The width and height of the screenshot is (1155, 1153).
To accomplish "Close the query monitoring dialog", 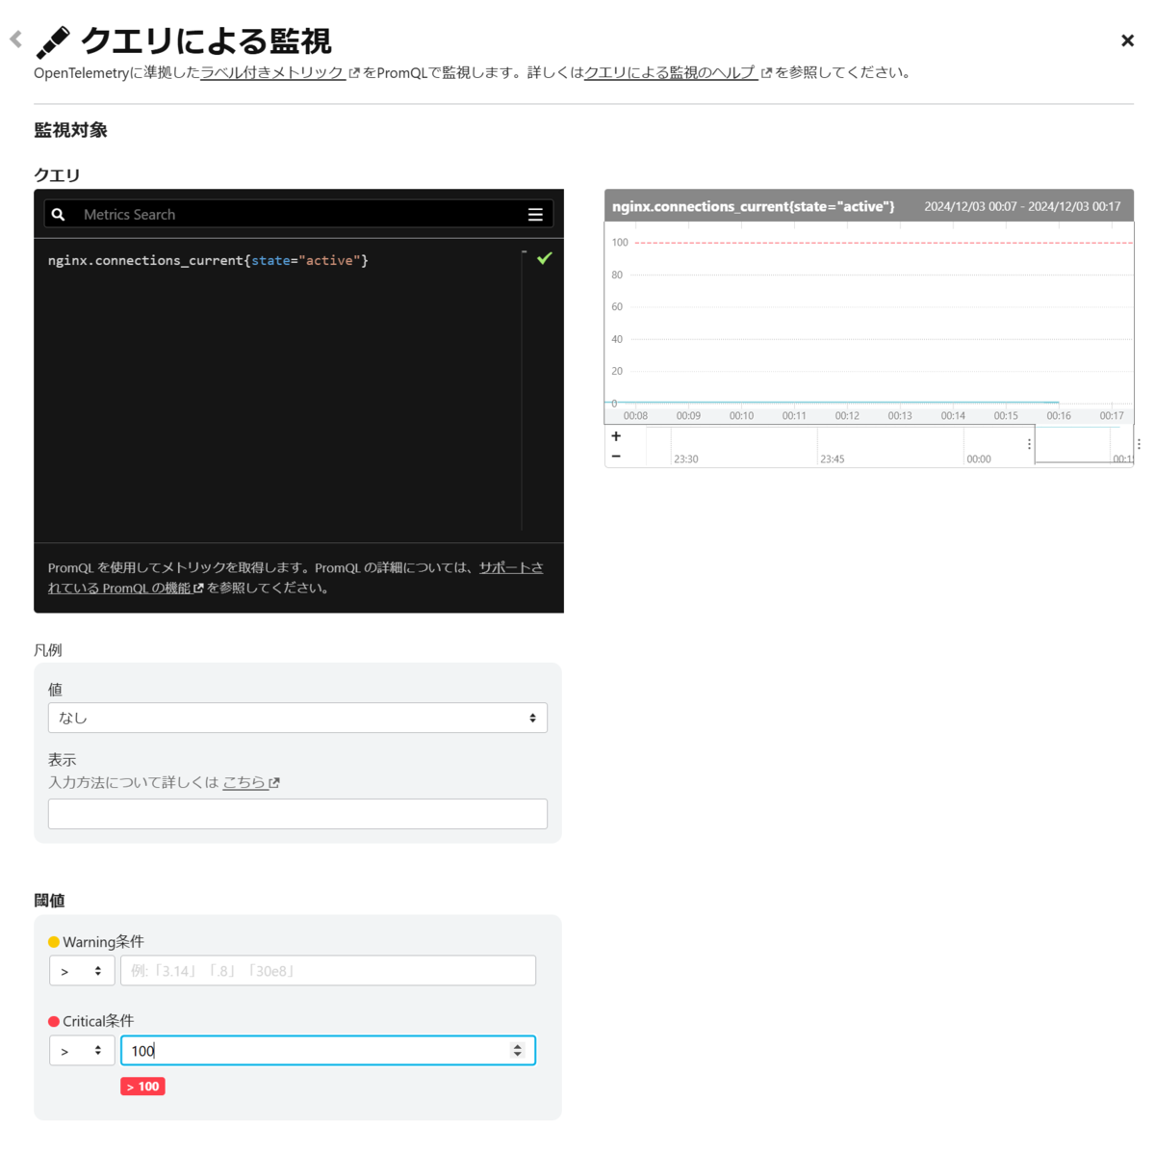I will [1127, 40].
